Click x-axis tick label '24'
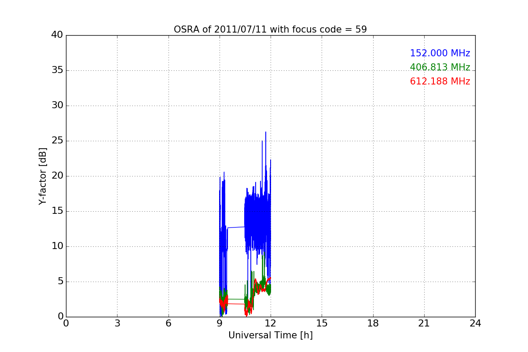The image size is (528, 352). tap(475, 323)
